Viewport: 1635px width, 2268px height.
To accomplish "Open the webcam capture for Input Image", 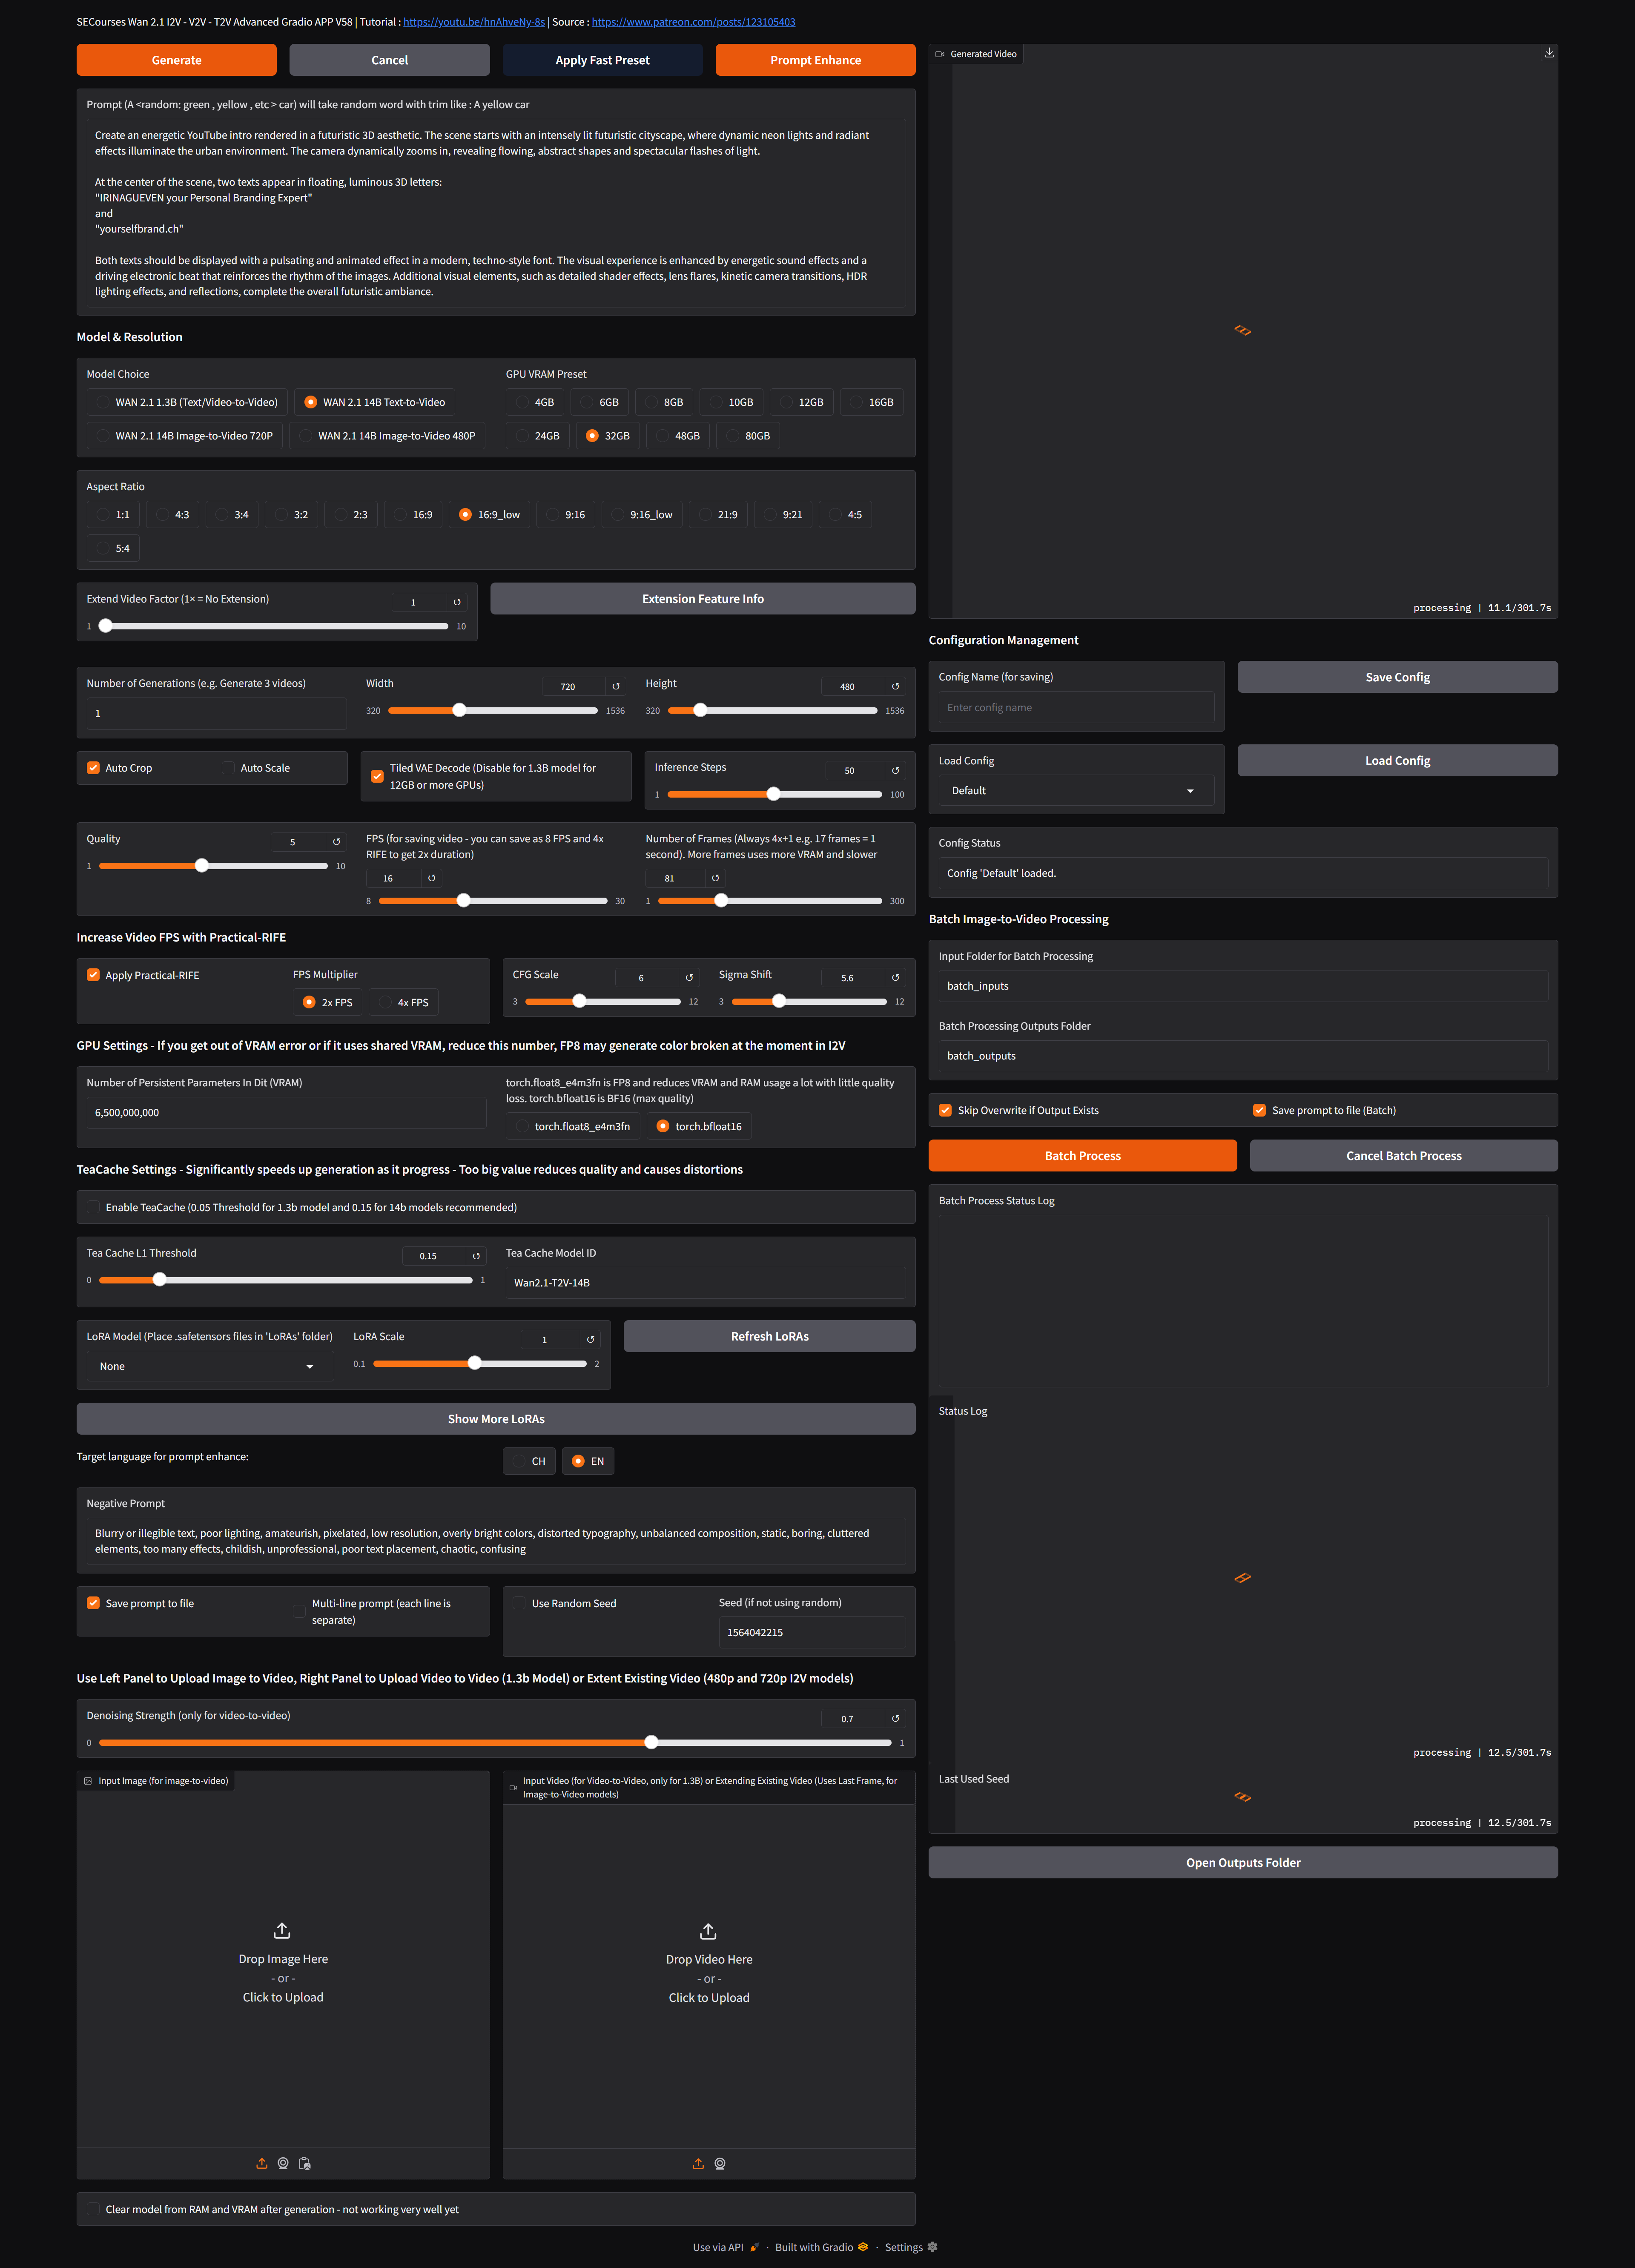I will [283, 2163].
